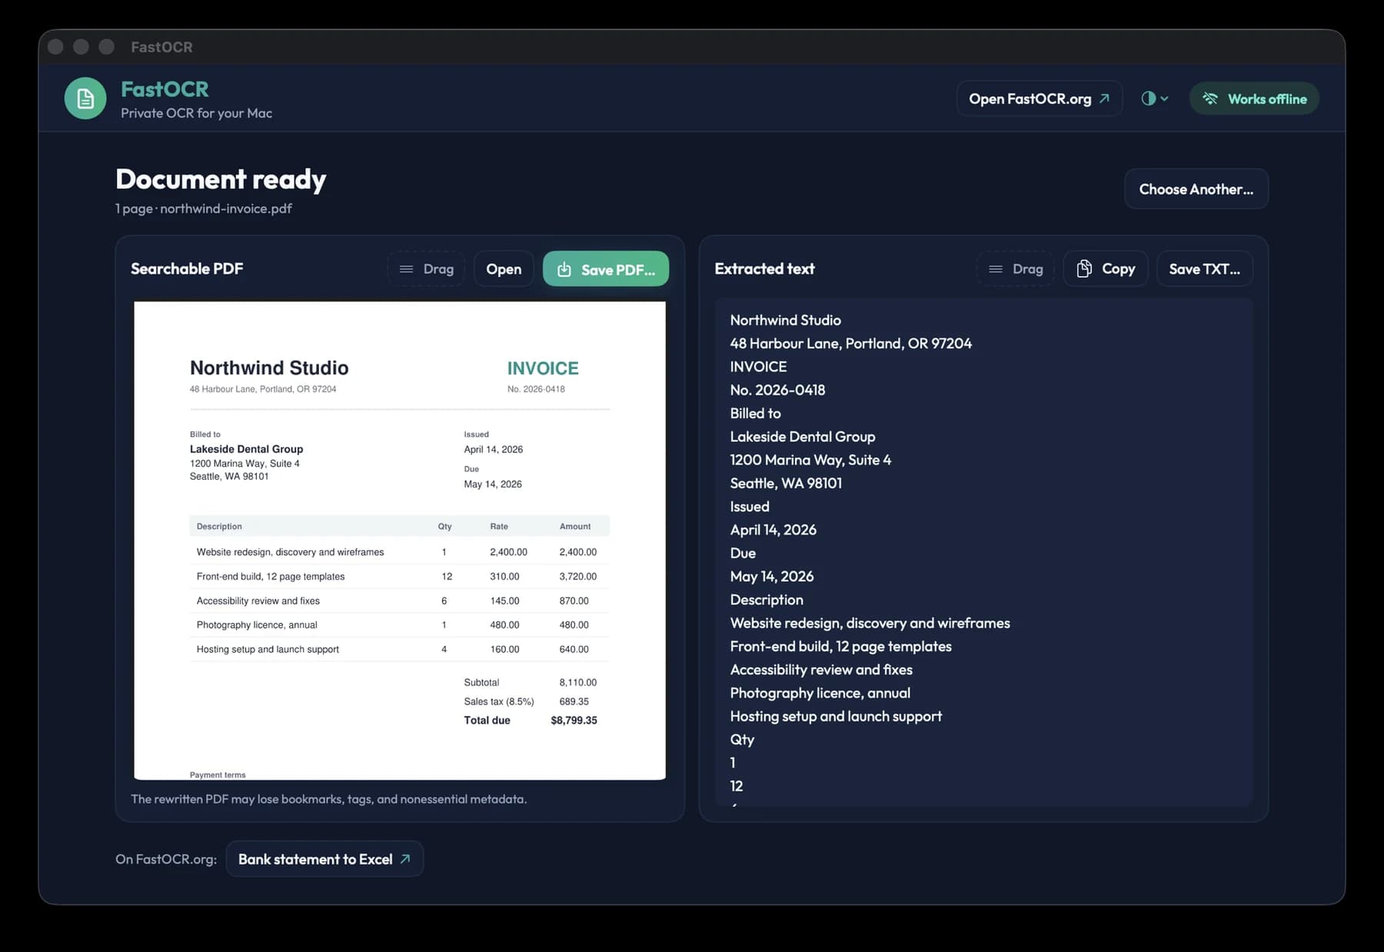
Task: Copy the extracted text
Action: 1106,269
